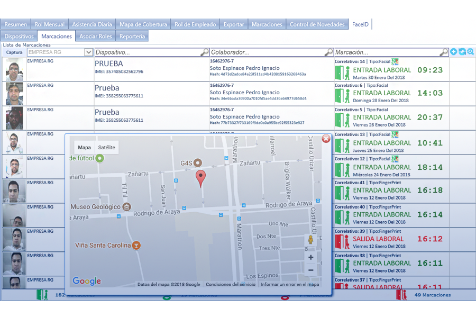Click magnifier in the Colaborador search field
476x317 pixels.
click(x=328, y=52)
